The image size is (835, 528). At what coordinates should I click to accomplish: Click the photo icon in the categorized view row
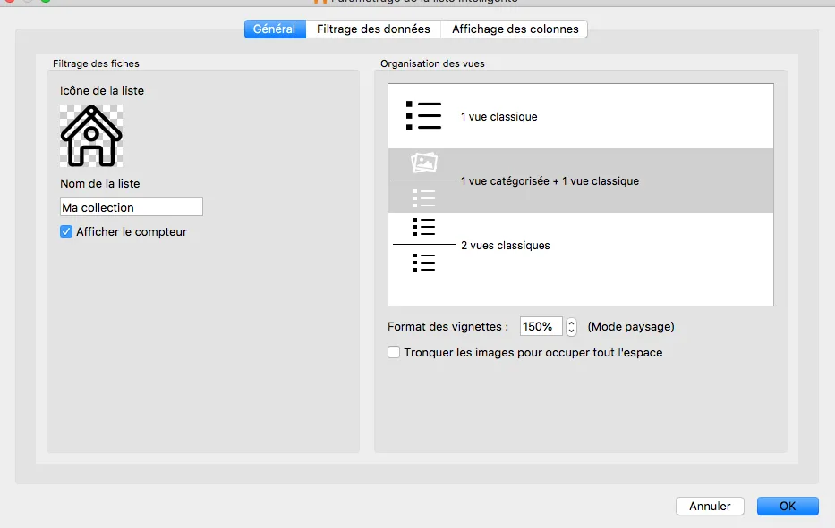pyautogui.click(x=423, y=163)
